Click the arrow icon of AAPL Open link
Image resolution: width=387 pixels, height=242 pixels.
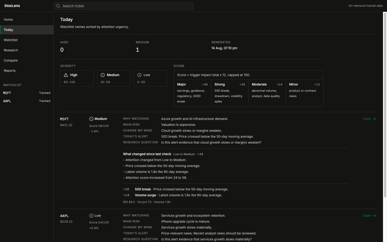[374, 216]
